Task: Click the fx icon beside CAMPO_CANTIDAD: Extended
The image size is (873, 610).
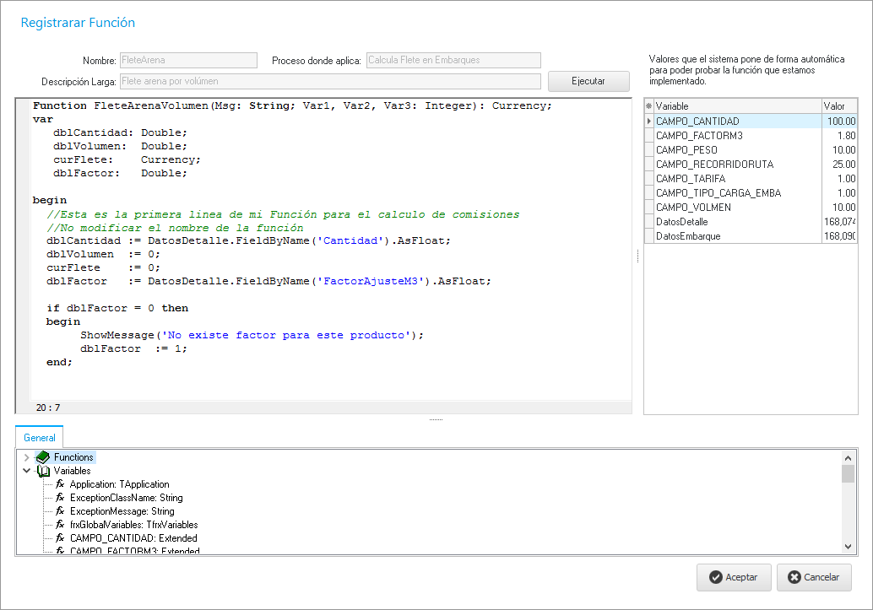Action: [60, 538]
